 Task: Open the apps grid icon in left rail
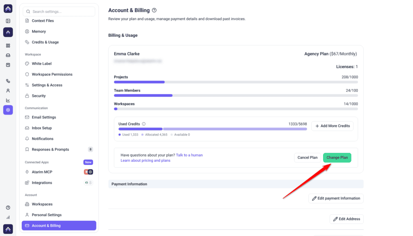(8, 46)
